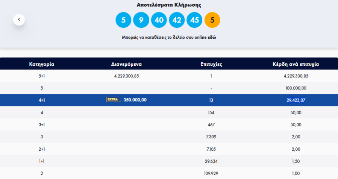Select the 3+1 category row
Screen dimensions: 338x179
tap(42, 124)
